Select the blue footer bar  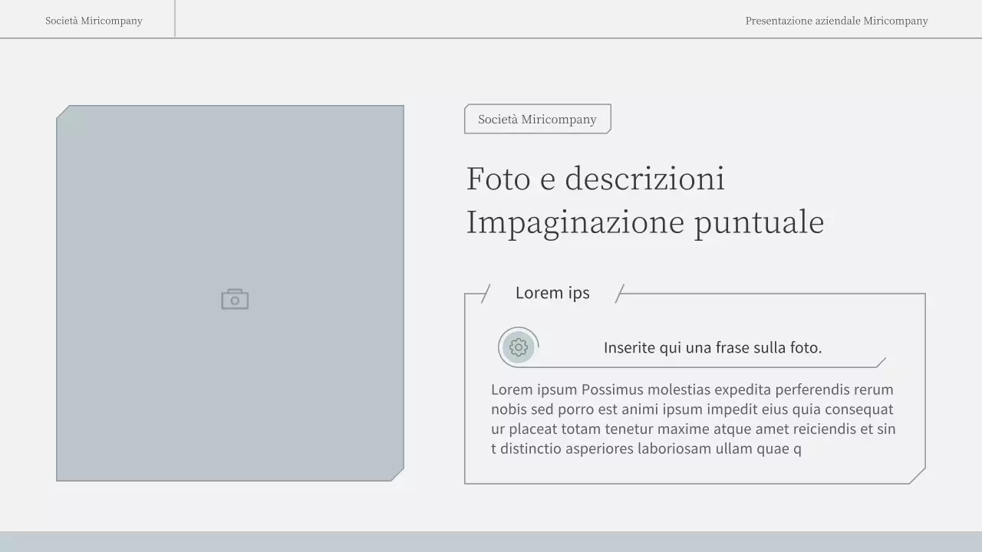tap(491, 541)
